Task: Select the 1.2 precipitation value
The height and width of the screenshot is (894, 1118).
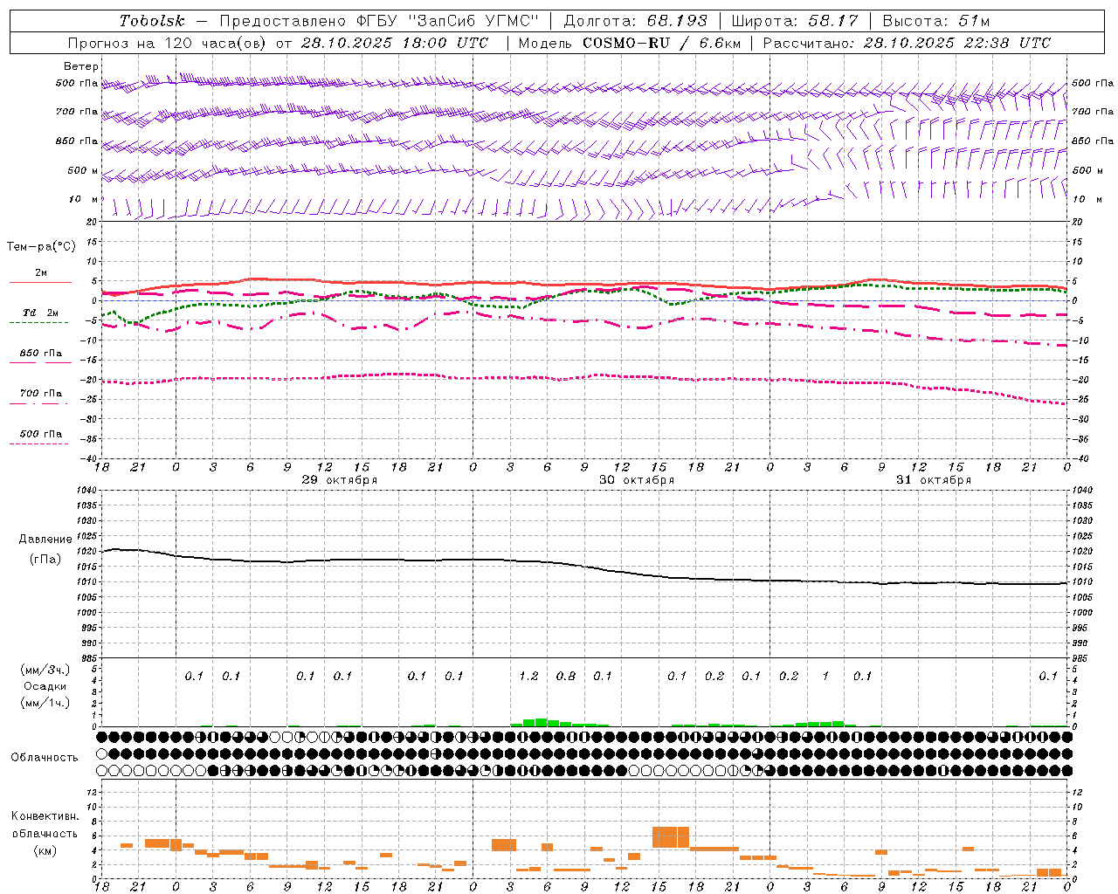Action: [x=528, y=677]
